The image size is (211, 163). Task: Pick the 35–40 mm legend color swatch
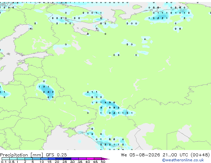coord(82,159)
